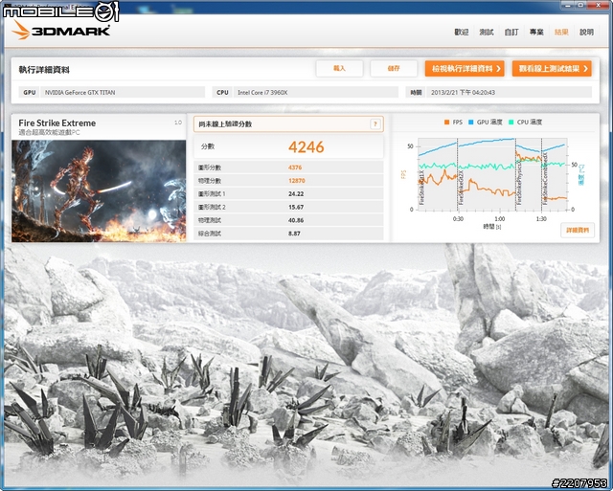This screenshot has width=613, height=491.
Task: Go to the 專業 (Professional) tab
Action: (x=536, y=32)
